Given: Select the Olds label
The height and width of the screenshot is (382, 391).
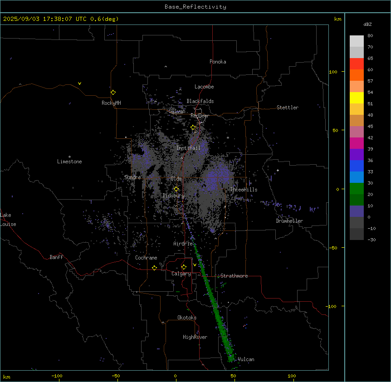Looking at the screenshot, I should (x=176, y=179).
